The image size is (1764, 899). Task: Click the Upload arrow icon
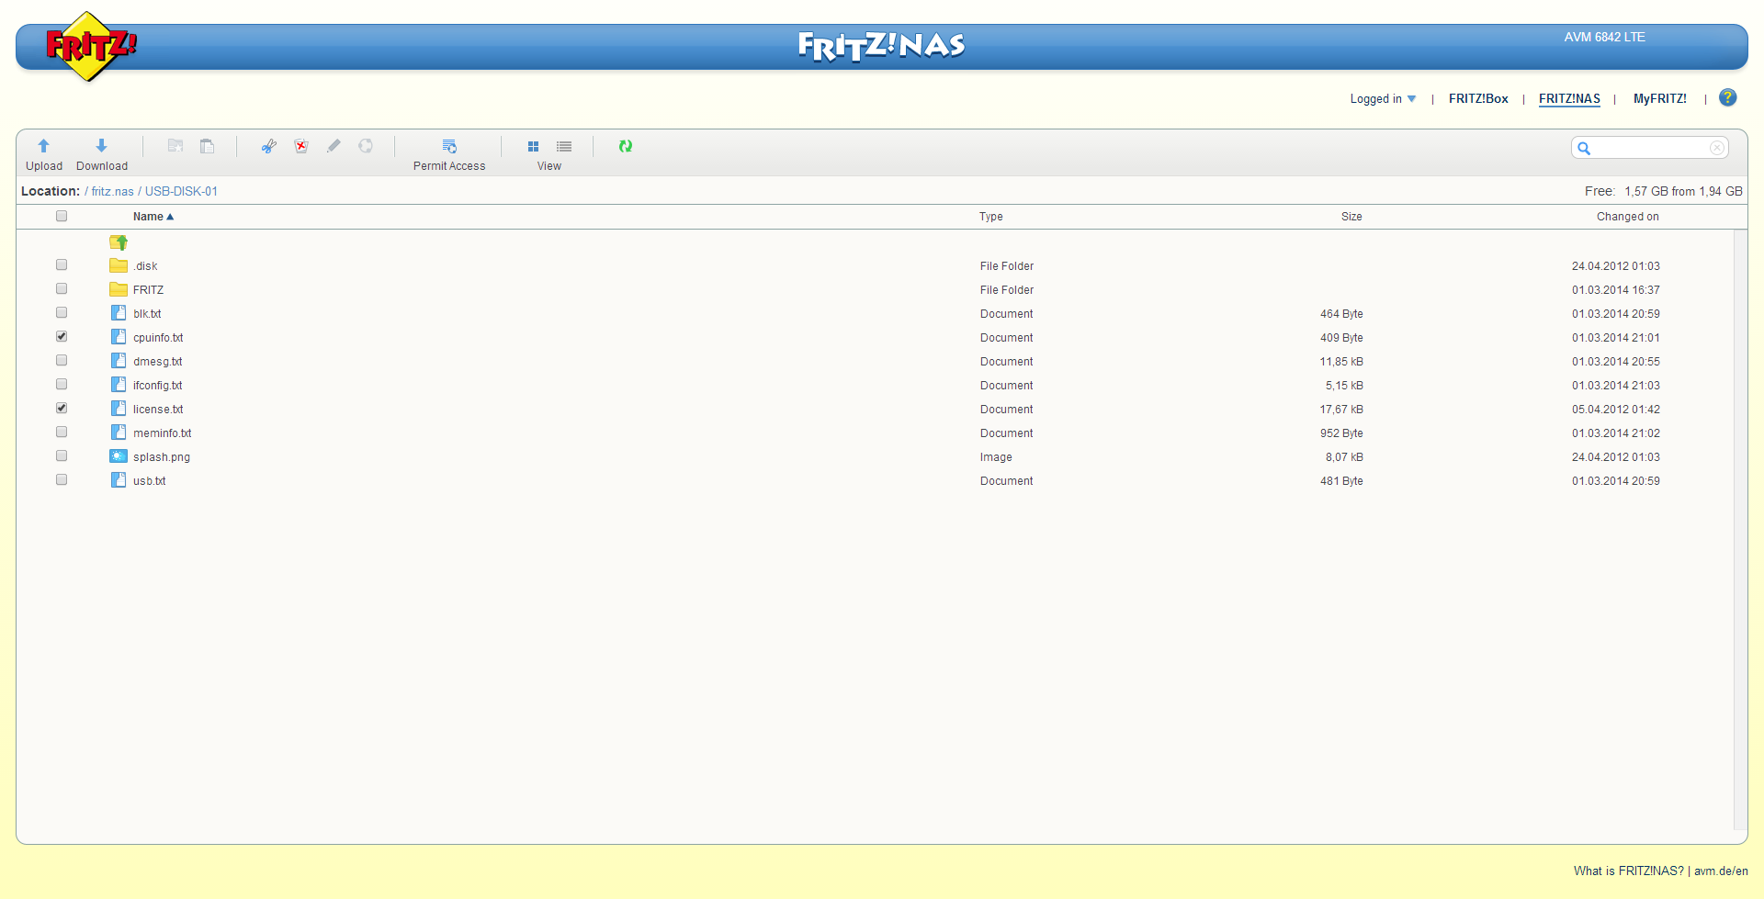pyautogui.click(x=43, y=146)
